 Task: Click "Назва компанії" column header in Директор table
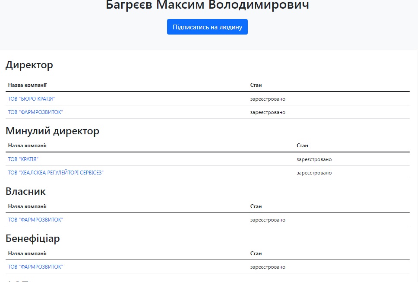point(27,85)
